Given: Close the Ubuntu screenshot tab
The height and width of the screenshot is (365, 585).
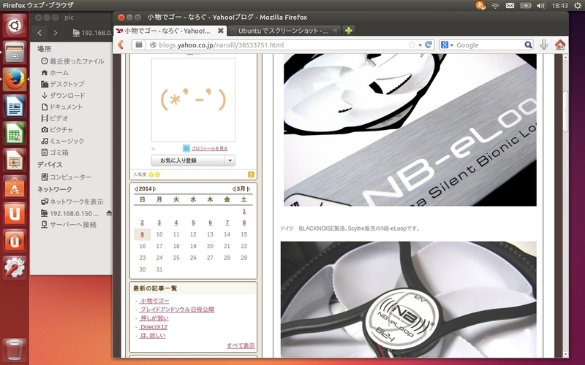Looking at the screenshot, I should tap(335, 31).
